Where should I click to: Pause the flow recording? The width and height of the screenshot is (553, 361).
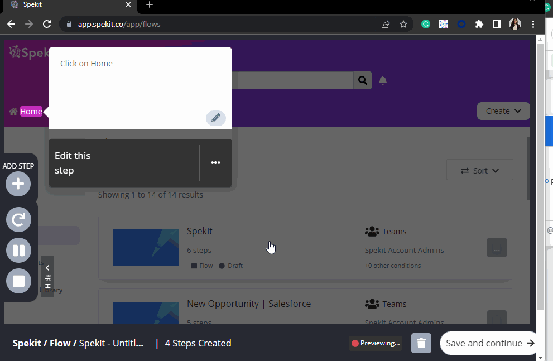point(18,251)
